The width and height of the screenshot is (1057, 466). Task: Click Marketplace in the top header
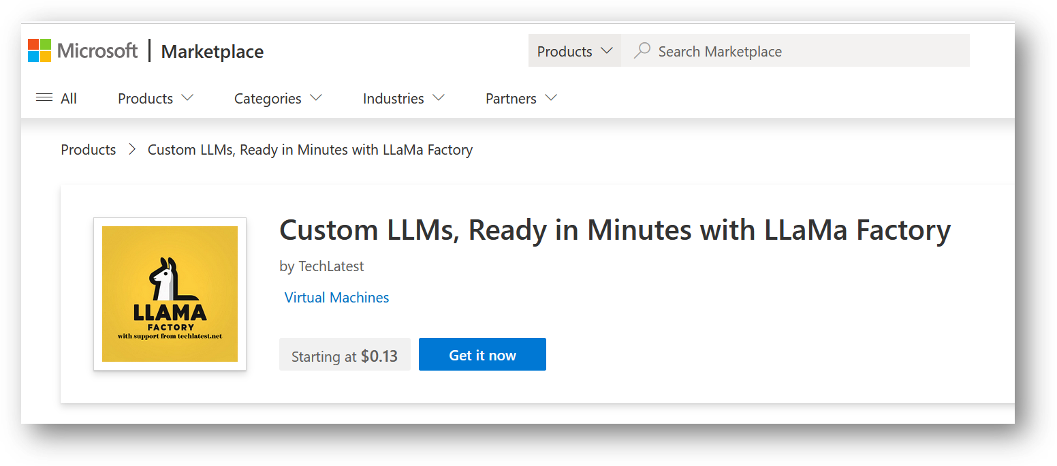(x=212, y=51)
